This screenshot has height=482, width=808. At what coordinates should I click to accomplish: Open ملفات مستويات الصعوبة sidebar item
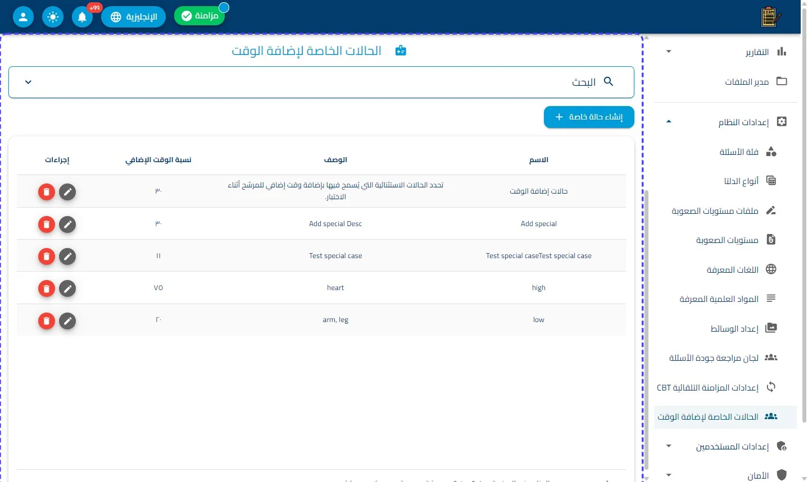(725, 210)
